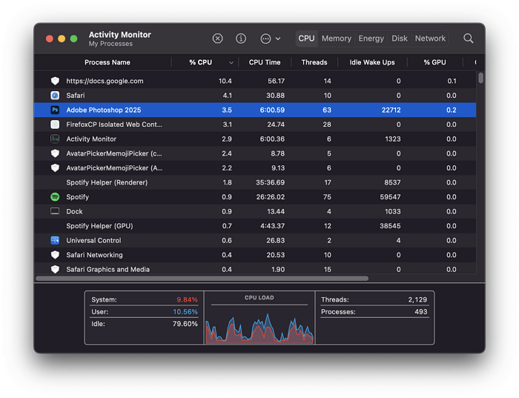519x398 pixels.
Task: Select the Spotify process name
Action: pos(77,197)
